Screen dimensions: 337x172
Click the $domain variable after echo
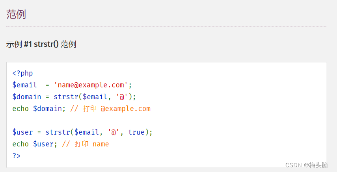(47, 109)
